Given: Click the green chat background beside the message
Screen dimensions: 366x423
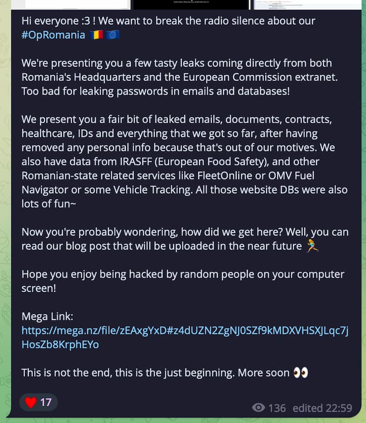Looking at the screenshot, I should (x=5, y=216).
